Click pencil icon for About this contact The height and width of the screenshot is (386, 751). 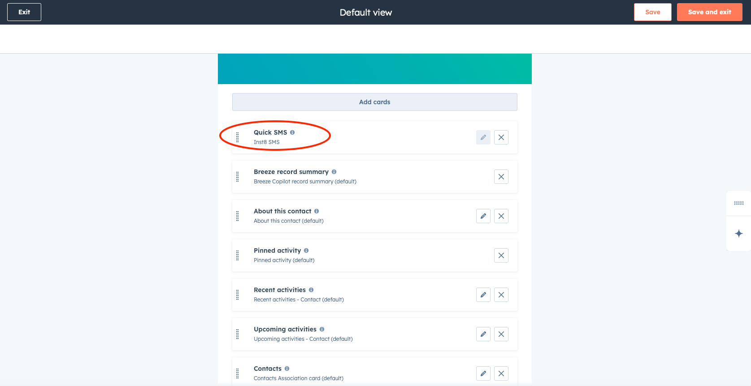pyautogui.click(x=483, y=216)
